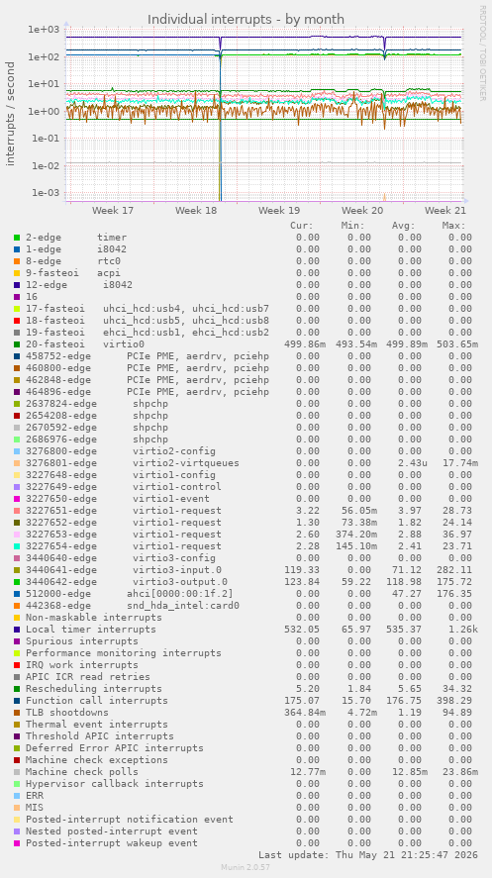
Task: Click the Machine check polls color swatch
Action: pos(17,772)
